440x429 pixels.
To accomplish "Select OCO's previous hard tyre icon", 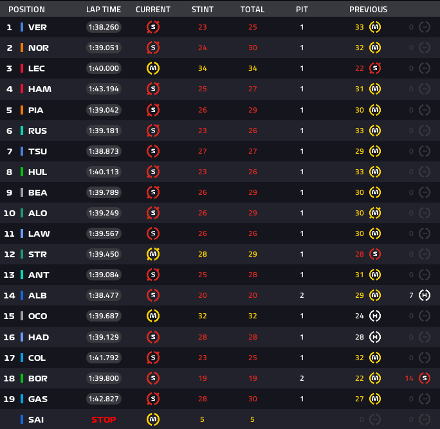I will click(375, 316).
